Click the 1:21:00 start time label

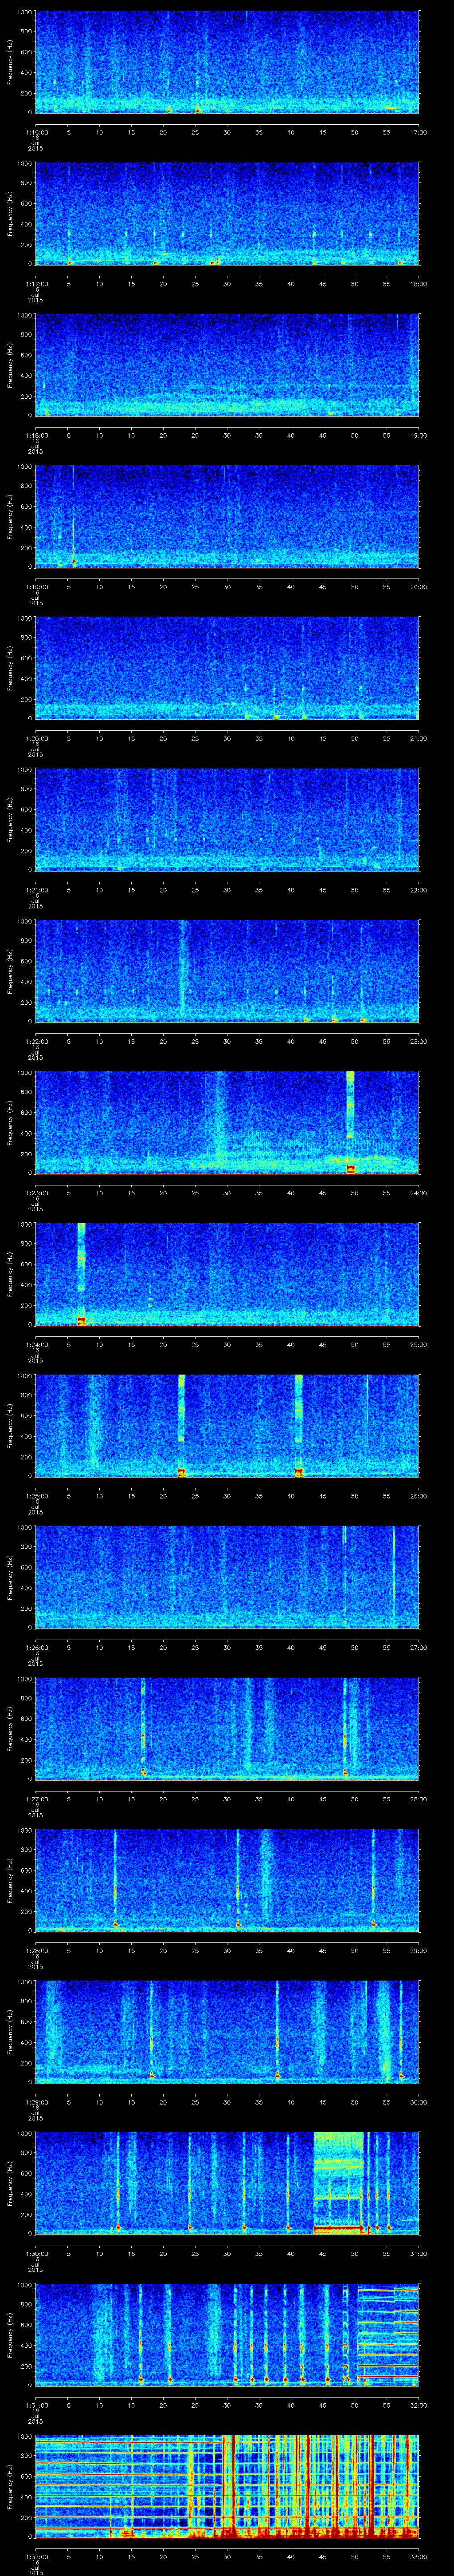pos(36,890)
